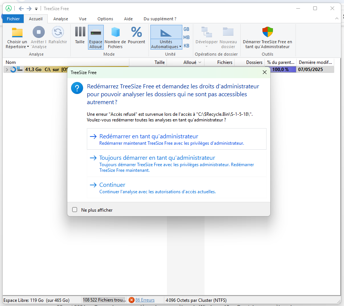Collapse the ribbon with the chevron
The height and width of the screenshot is (306, 344).
pyautogui.click(x=337, y=19)
